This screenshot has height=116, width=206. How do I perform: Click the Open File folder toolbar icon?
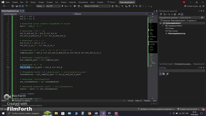17,6
